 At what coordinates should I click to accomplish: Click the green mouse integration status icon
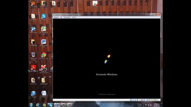(x=147, y=100)
